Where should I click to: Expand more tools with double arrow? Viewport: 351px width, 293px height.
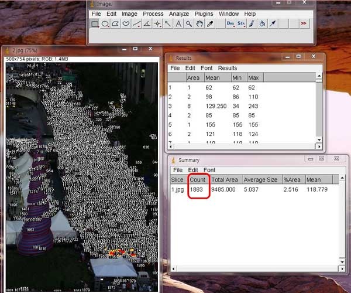click(304, 24)
